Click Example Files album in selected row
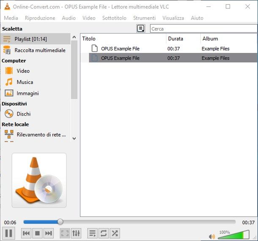Screen dimensions: 258x241 (215, 58)
